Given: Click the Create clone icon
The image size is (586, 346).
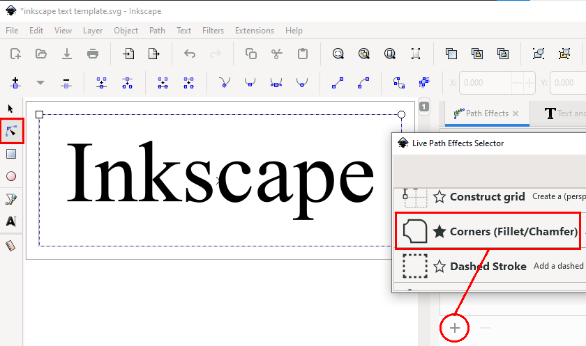Looking at the screenshot, I should (477, 54).
